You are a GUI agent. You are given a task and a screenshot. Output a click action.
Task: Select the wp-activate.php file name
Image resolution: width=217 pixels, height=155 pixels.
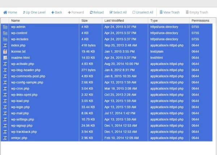coord(22,64)
